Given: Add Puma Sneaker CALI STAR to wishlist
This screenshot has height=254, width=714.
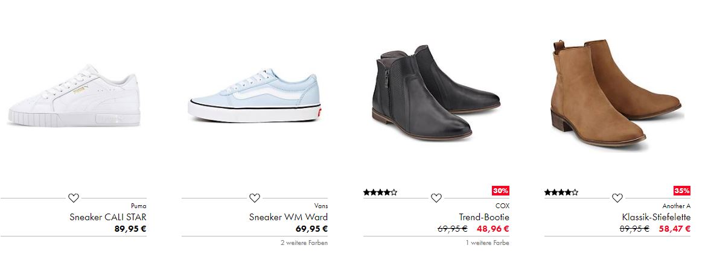Looking at the screenshot, I should pyautogui.click(x=73, y=198).
